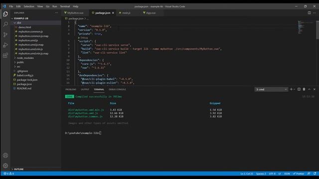Open the Terminal menu

(65, 6)
